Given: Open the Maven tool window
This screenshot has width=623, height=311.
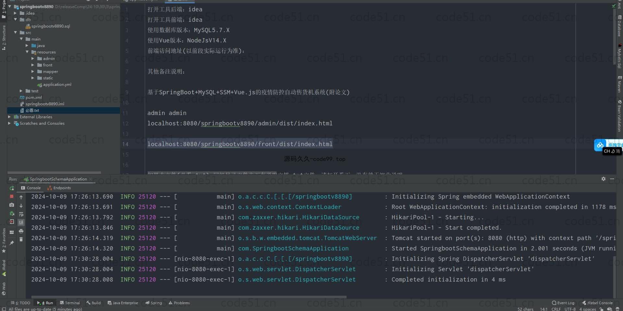Looking at the screenshot, I should [619, 84].
